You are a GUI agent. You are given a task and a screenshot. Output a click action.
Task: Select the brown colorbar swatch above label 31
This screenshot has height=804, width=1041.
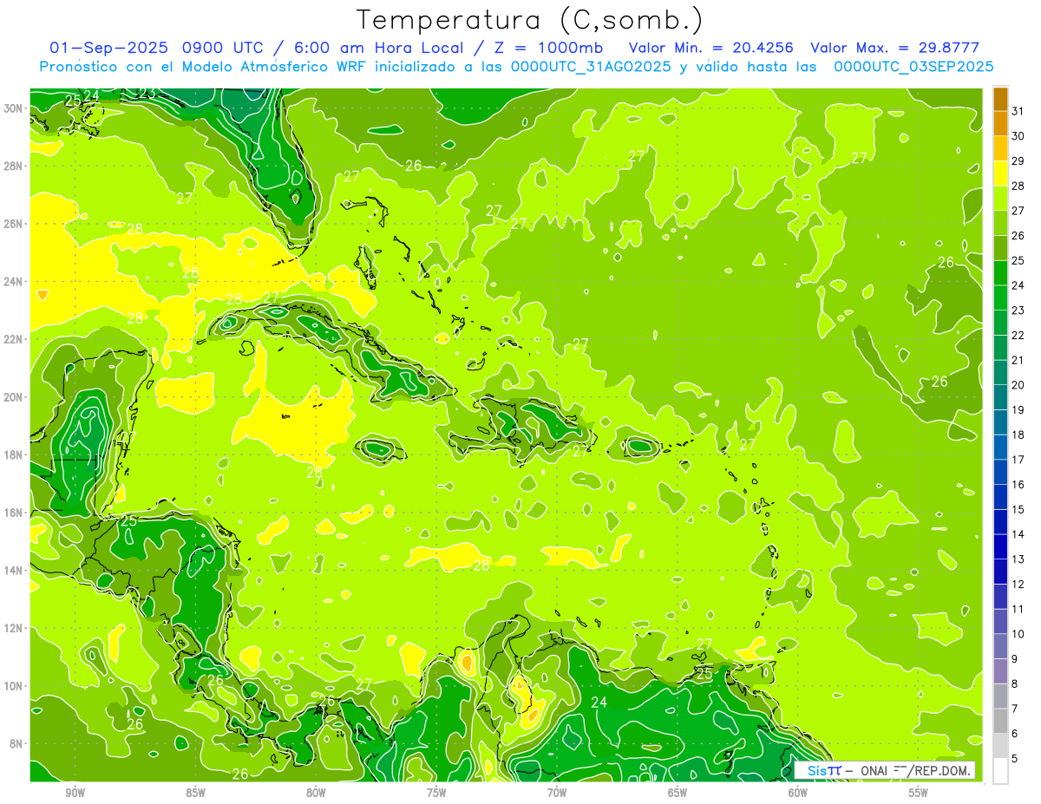tap(1000, 99)
